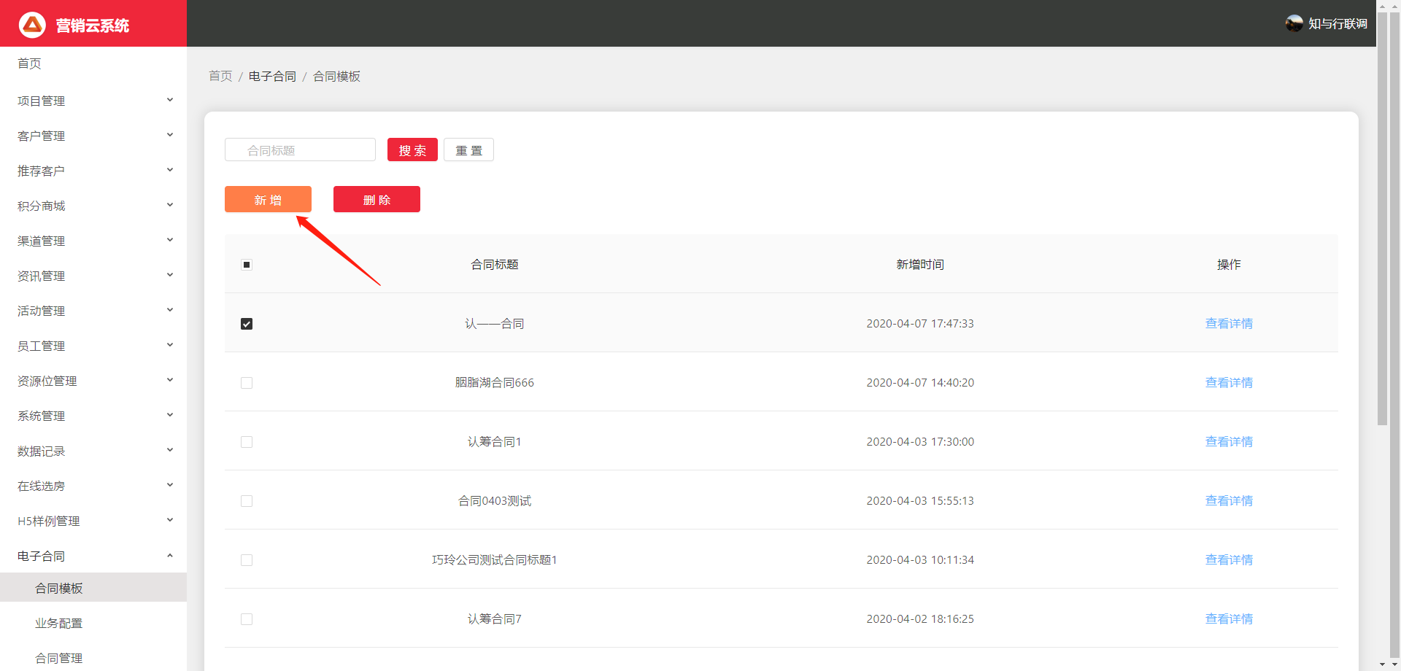Check the checkbox for 巧玲公司测试合同标题1 row
Image resolution: width=1401 pixels, height=671 pixels.
247,560
